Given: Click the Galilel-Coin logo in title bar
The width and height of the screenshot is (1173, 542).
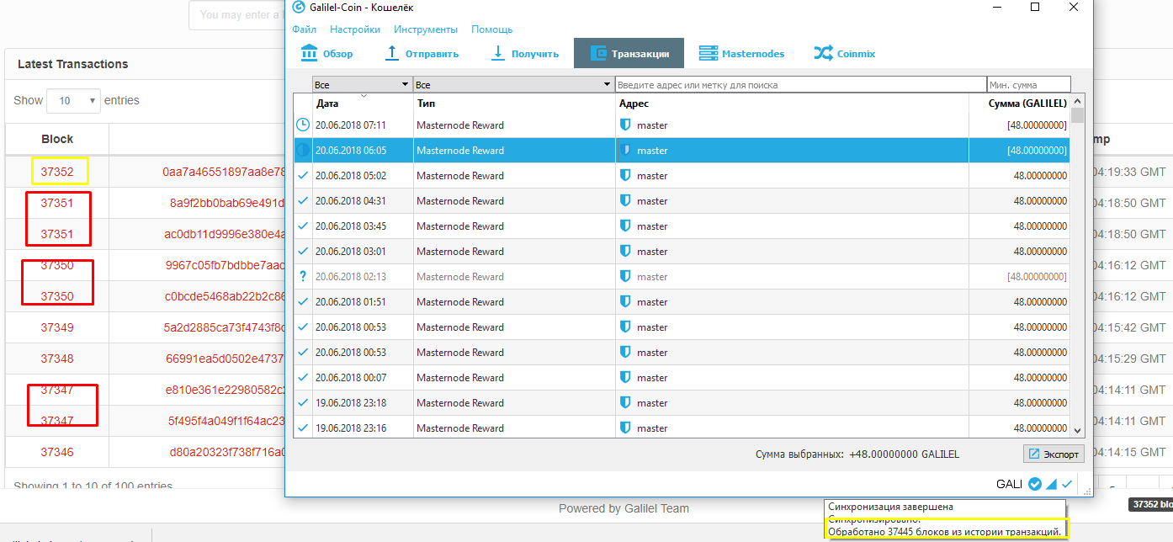Looking at the screenshot, I should (298, 7).
